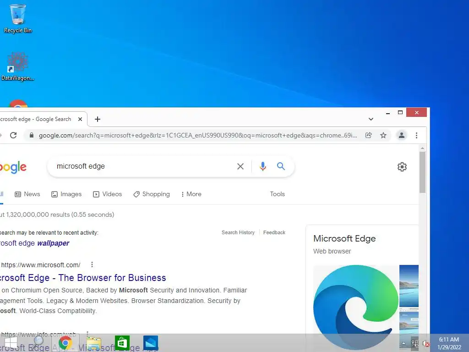Open the Mail app on taskbar

point(150,343)
